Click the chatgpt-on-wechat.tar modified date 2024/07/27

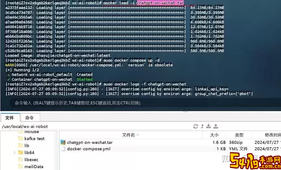[x=267, y=142]
